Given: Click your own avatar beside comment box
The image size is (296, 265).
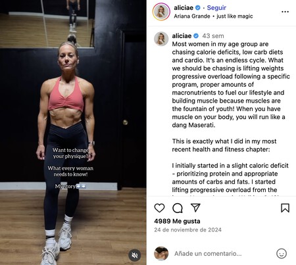Looking at the screenshot, I should click(161, 253).
